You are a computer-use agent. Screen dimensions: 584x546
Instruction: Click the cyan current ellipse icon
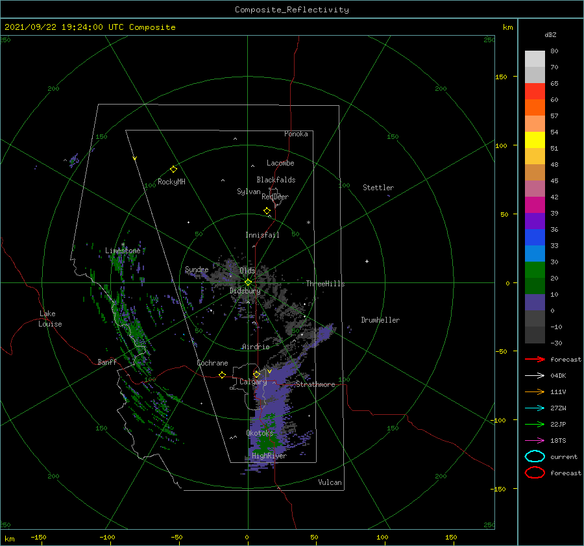click(535, 456)
